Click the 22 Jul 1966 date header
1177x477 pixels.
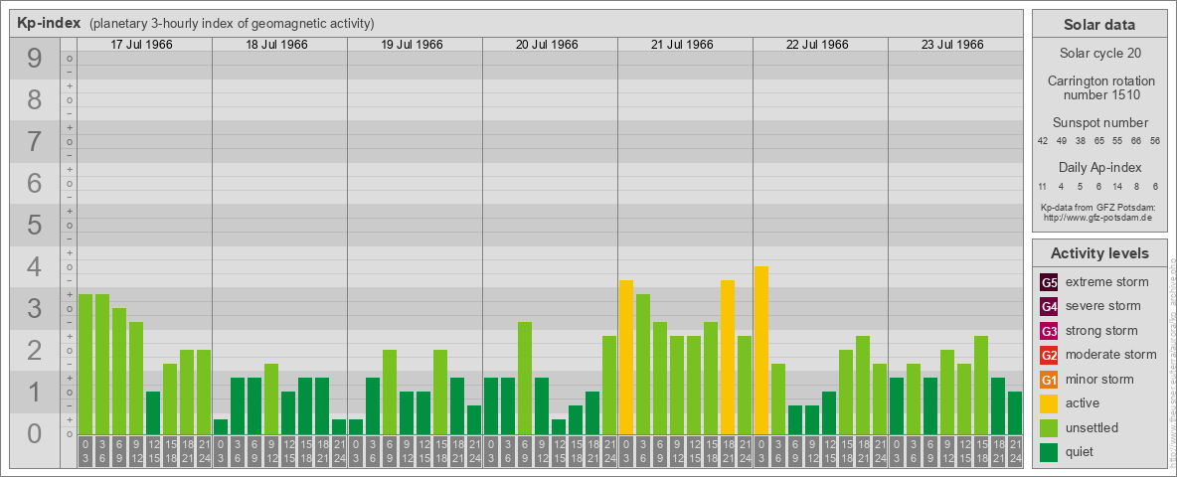pos(817,45)
